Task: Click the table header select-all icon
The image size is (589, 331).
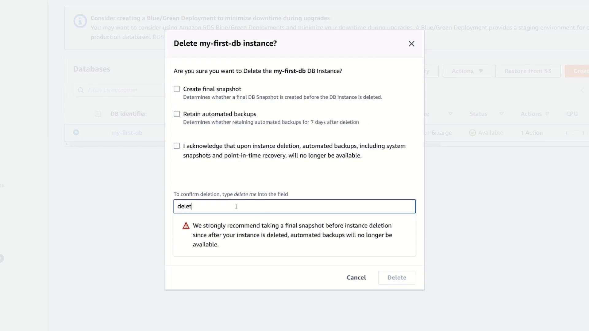Action: [98, 114]
